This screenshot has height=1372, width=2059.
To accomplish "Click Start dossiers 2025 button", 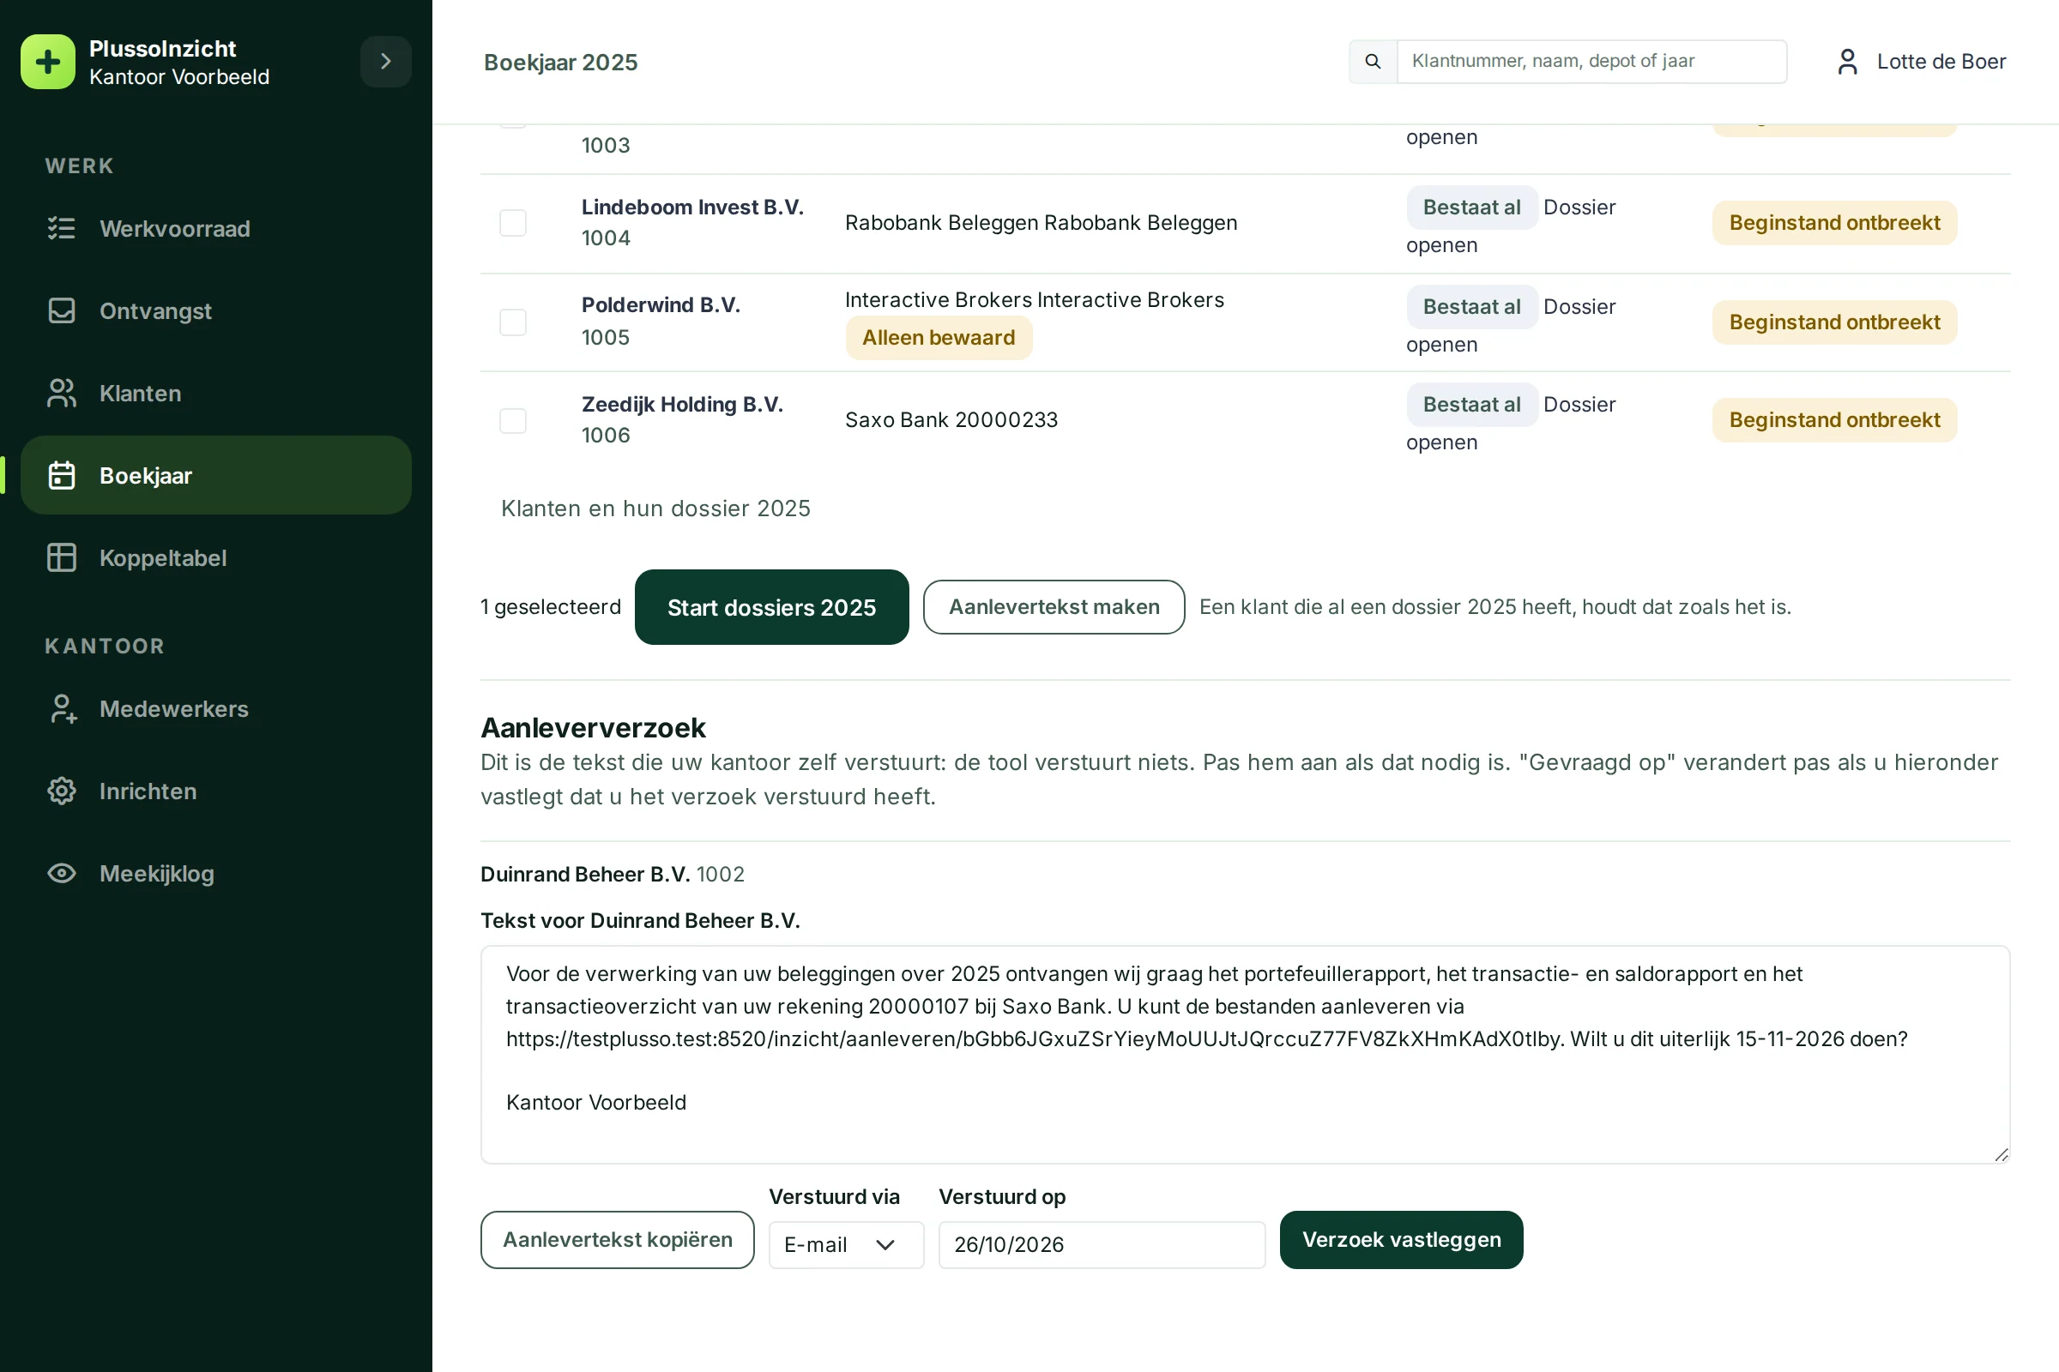I will [x=771, y=607].
